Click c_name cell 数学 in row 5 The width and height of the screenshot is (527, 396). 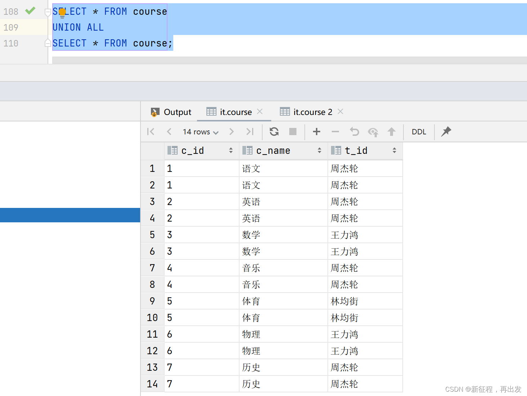pyautogui.click(x=283, y=235)
